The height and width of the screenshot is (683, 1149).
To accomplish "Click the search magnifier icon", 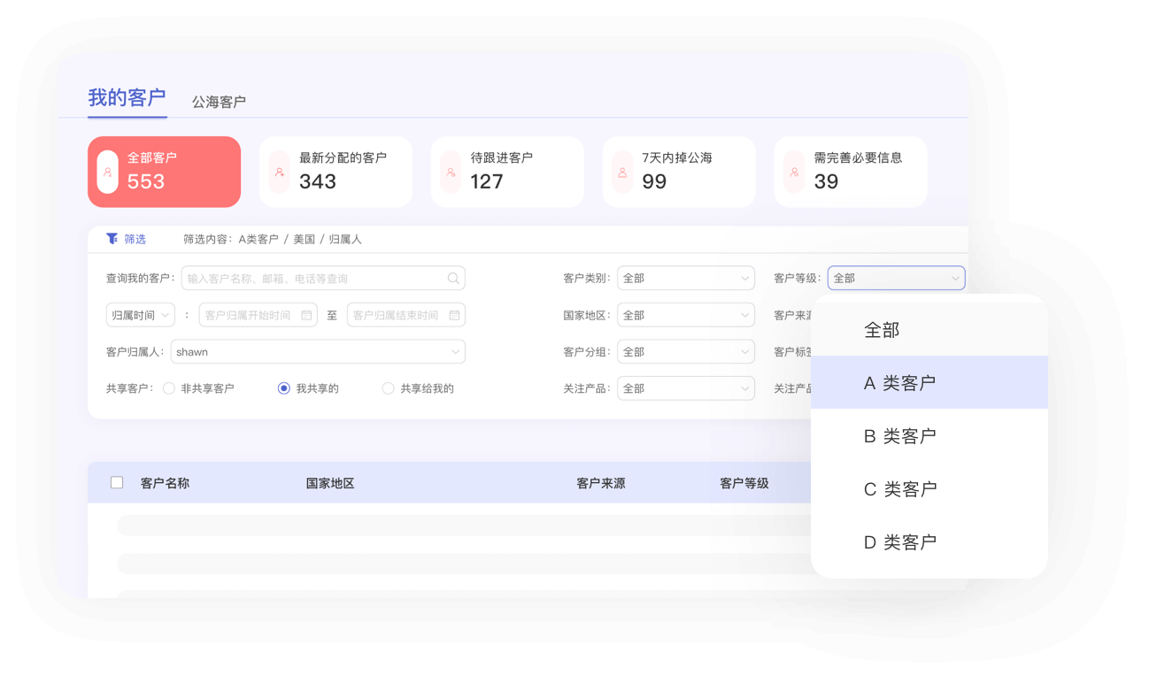I will (453, 279).
